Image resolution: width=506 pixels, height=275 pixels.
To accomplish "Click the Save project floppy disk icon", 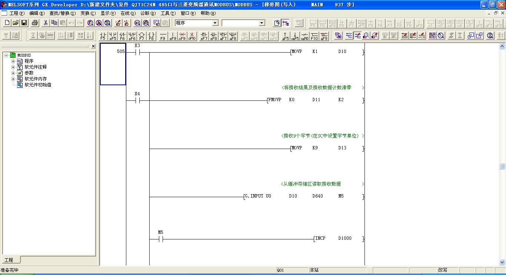I will (24, 23).
